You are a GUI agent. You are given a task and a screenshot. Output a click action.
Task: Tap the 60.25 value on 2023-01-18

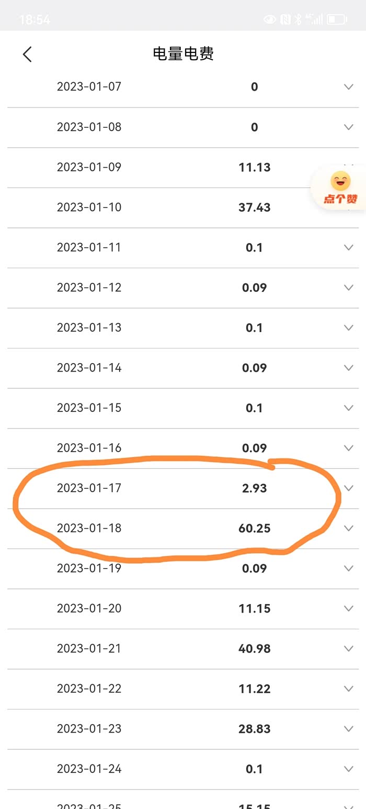coord(254,528)
